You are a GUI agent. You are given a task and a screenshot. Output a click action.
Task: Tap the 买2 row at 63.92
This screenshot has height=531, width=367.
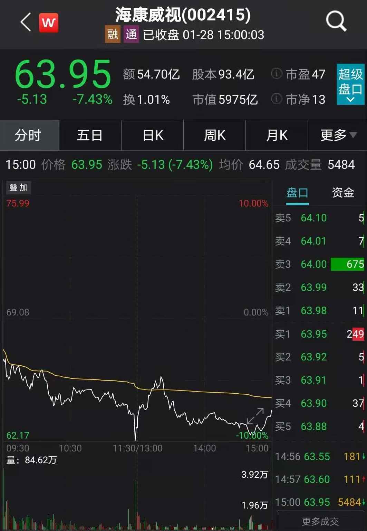[319, 357]
